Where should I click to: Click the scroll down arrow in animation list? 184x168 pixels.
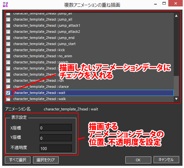pos(176,99)
